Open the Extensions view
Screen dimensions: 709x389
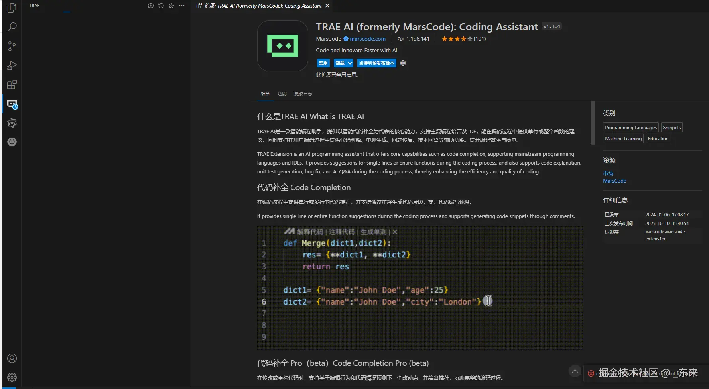[12, 84]
